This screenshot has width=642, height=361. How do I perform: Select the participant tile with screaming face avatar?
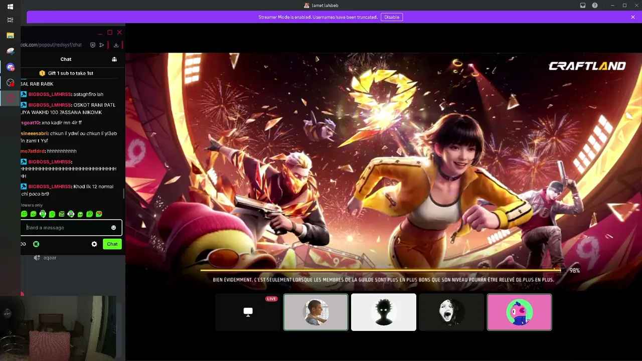(451, 312)
